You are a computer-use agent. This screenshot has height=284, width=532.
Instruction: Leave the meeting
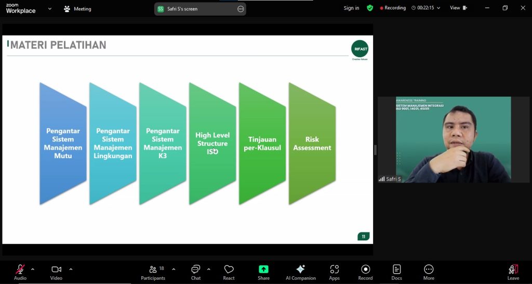coord(513,272)
